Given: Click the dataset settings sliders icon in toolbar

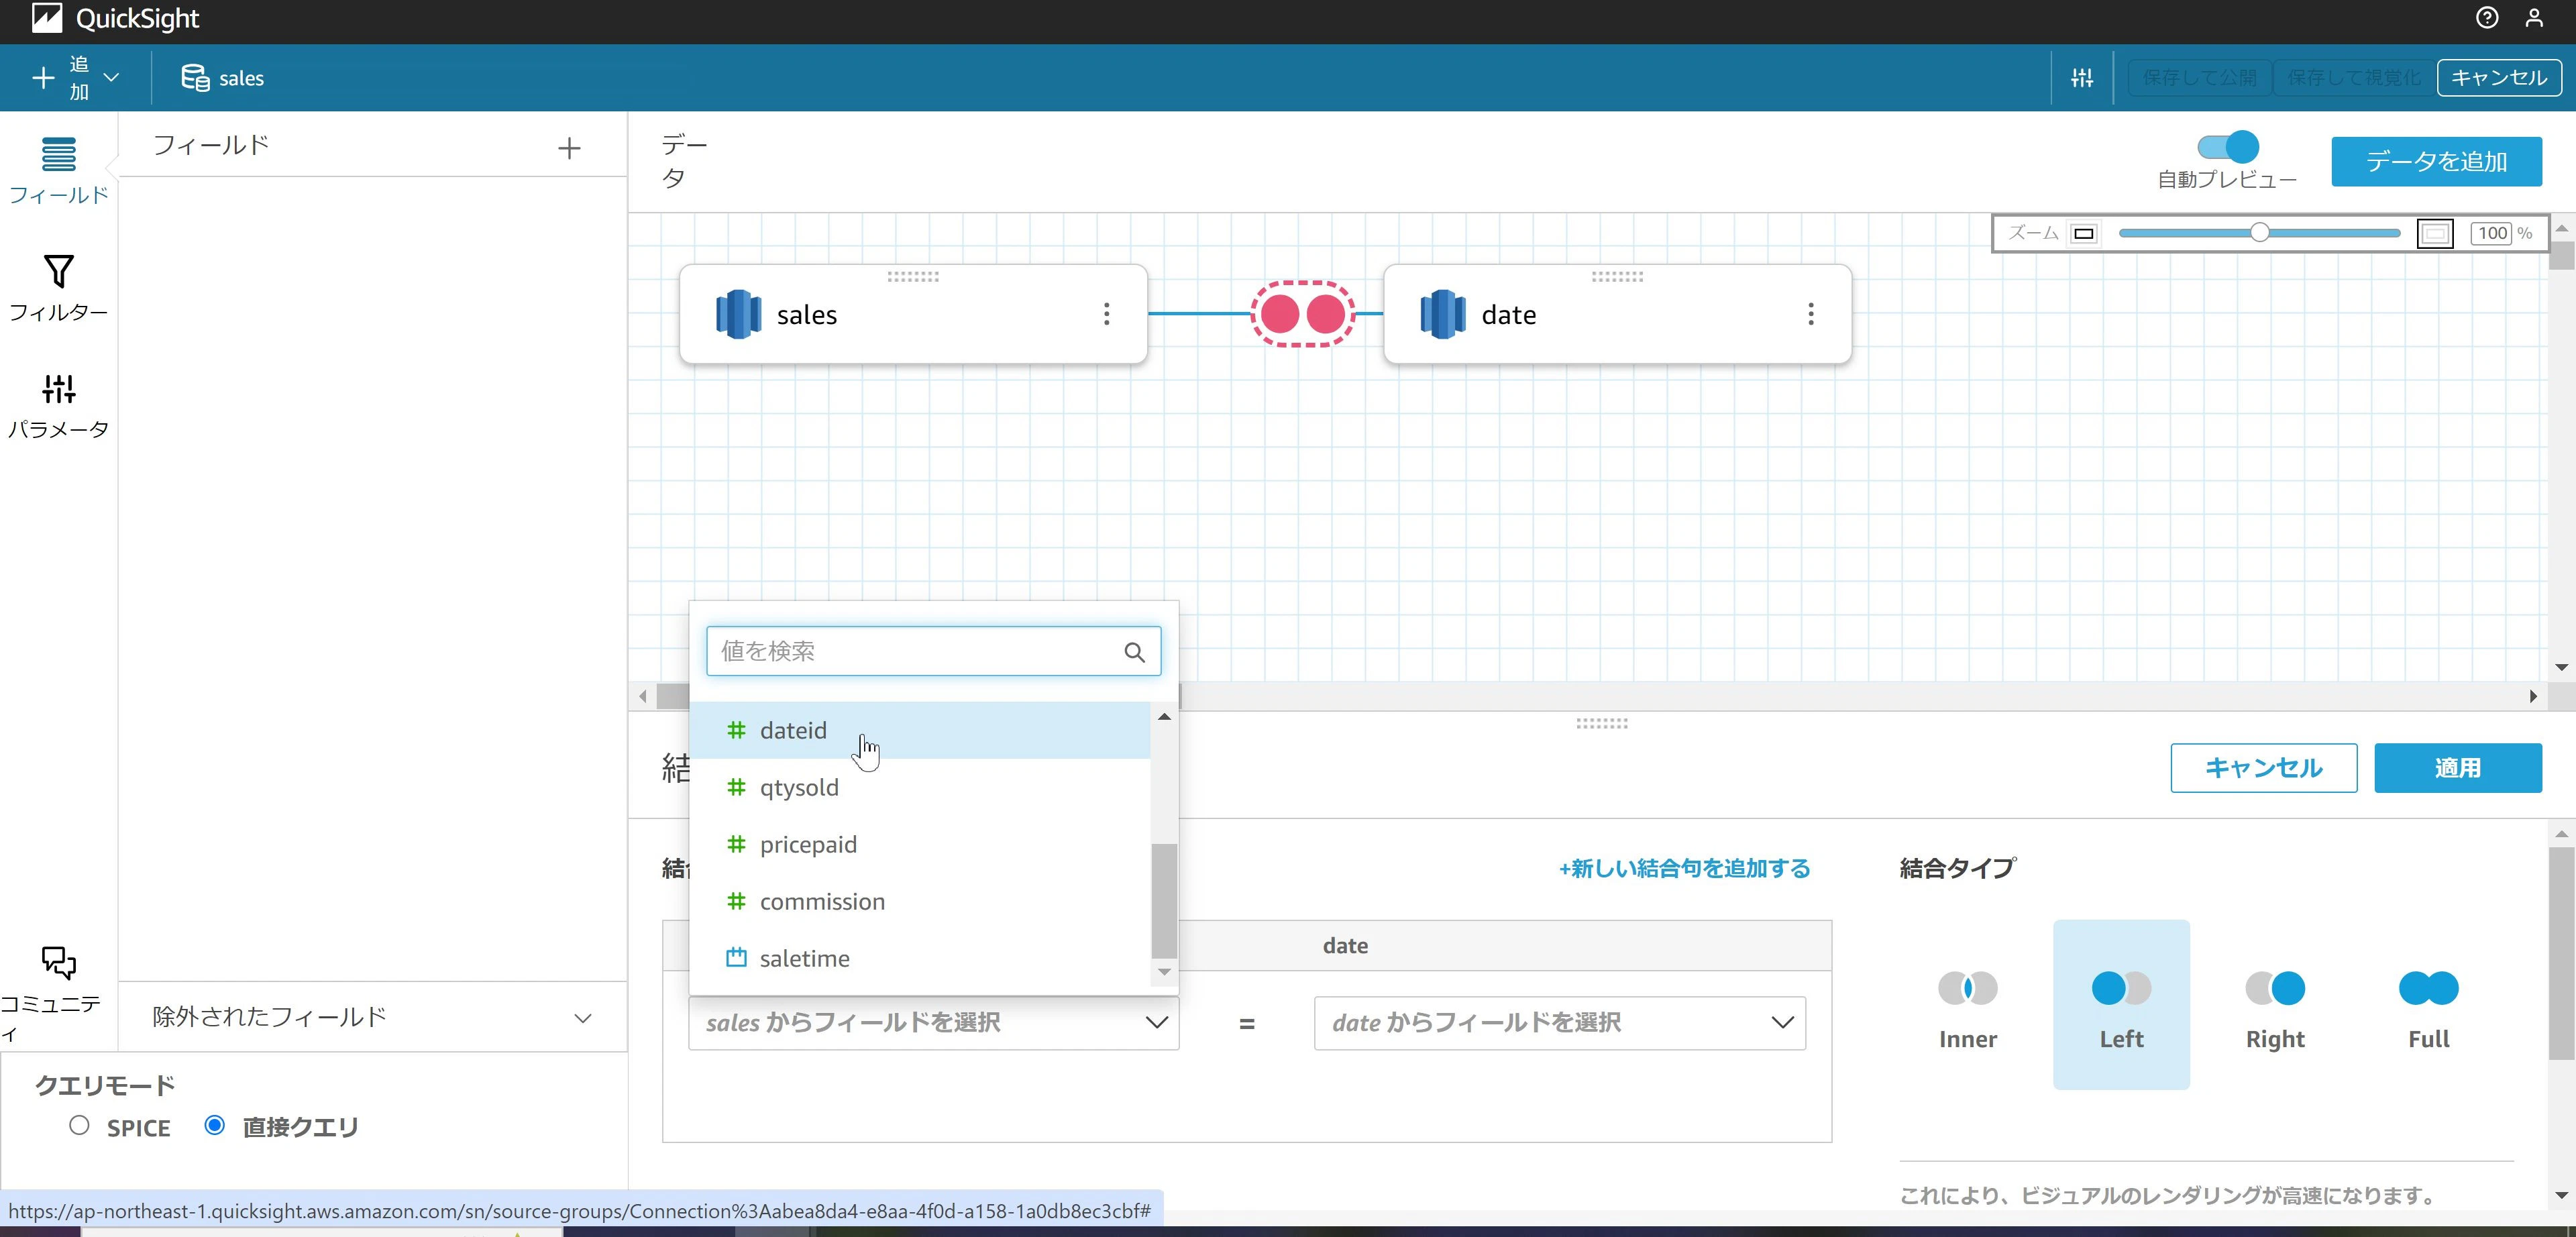Looking at the screenshot, I should pos(2082,78).
